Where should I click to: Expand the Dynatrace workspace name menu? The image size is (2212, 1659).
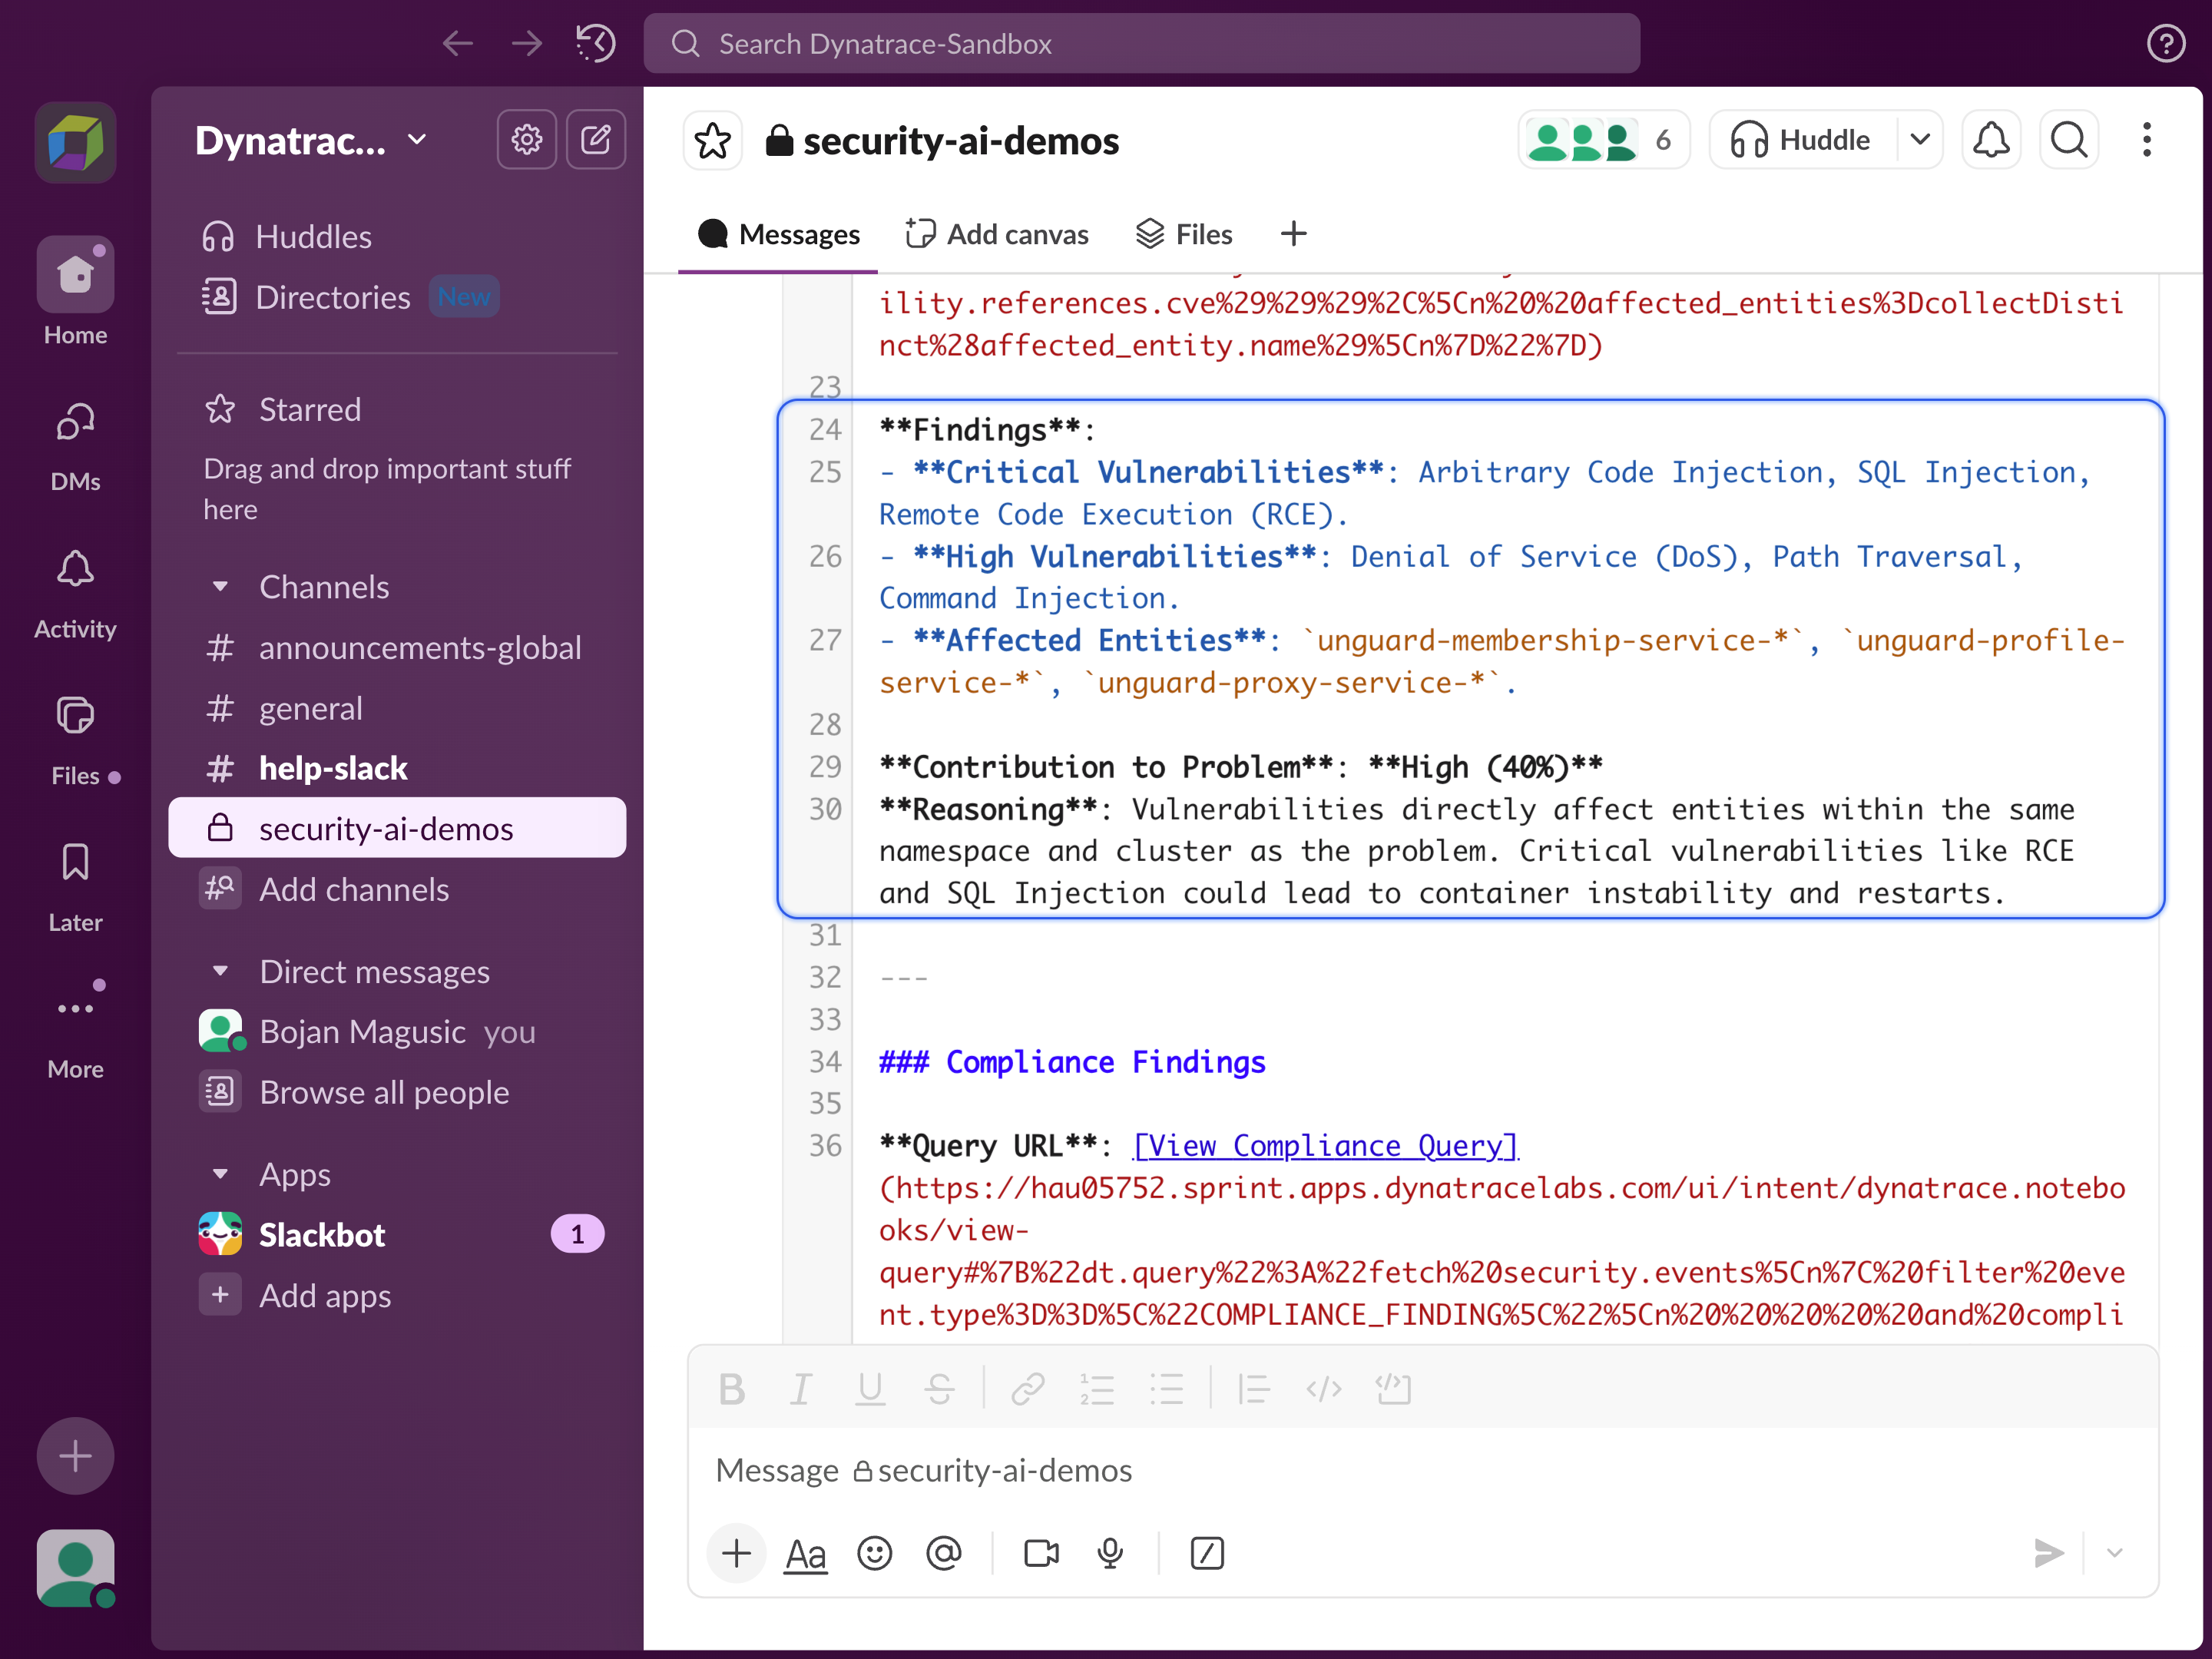(x=310, y=141)
